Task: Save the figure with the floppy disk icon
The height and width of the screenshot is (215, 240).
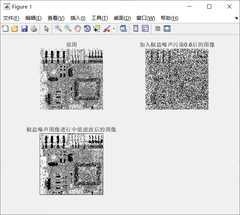Action: [24, 29]
